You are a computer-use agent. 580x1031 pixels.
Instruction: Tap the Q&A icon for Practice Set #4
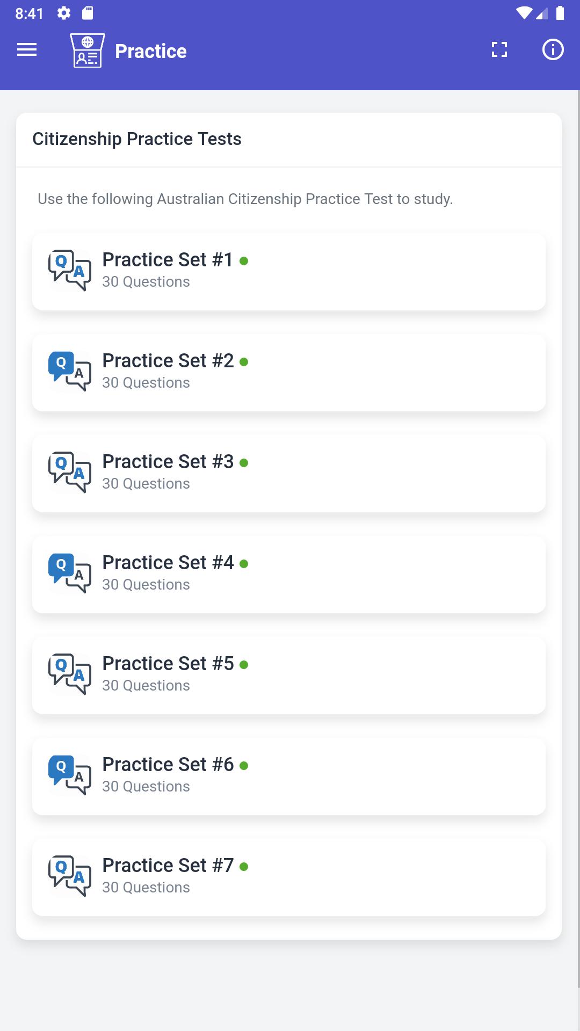tap(70, 573)
